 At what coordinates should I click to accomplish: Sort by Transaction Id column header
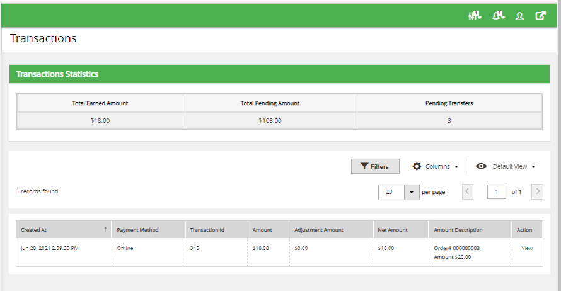(207, 230)
